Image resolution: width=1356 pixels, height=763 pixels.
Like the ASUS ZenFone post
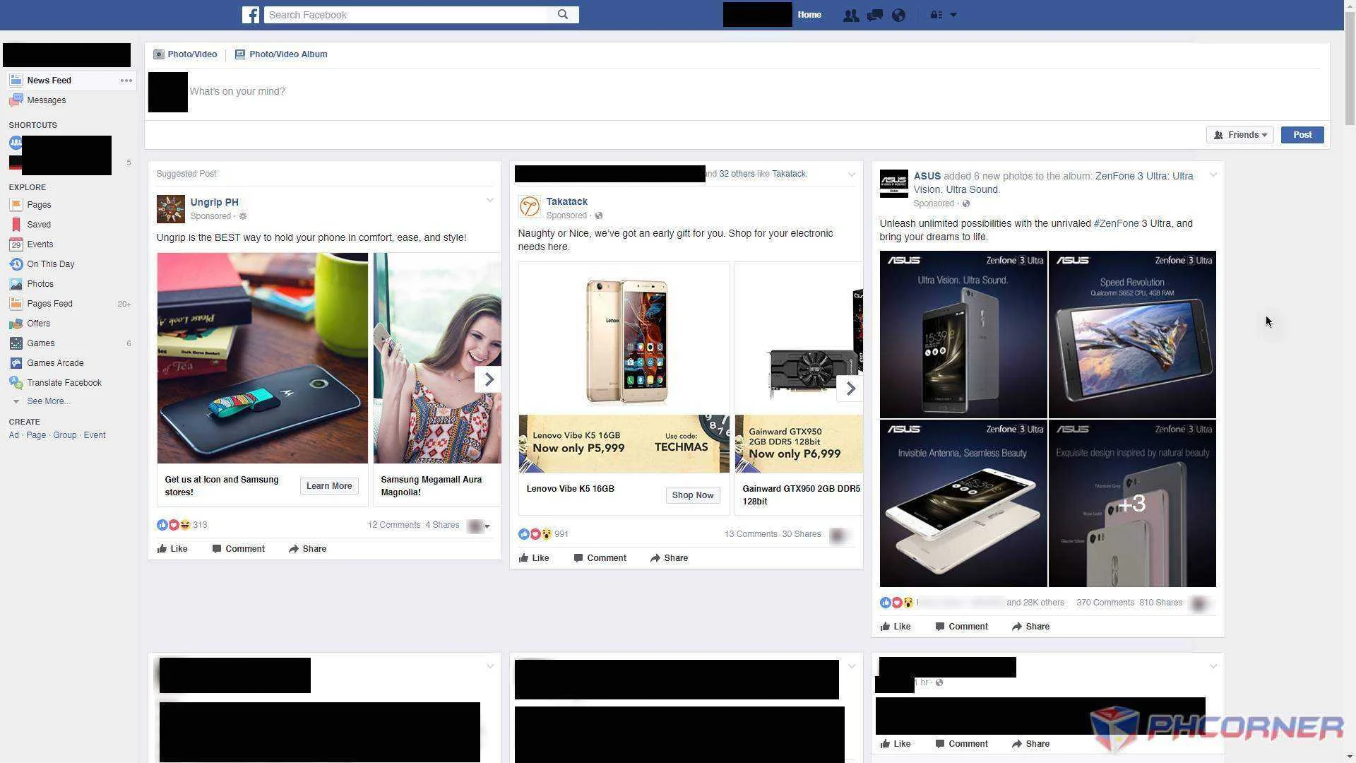pyautogui.click(x=896, y=627)
